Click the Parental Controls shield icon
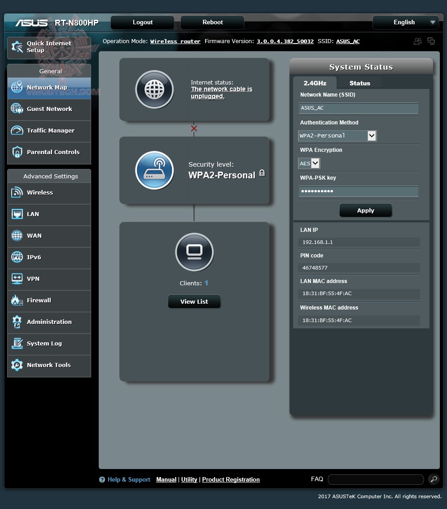The width and height of the screenshot is (447, 509). [17, 152]
